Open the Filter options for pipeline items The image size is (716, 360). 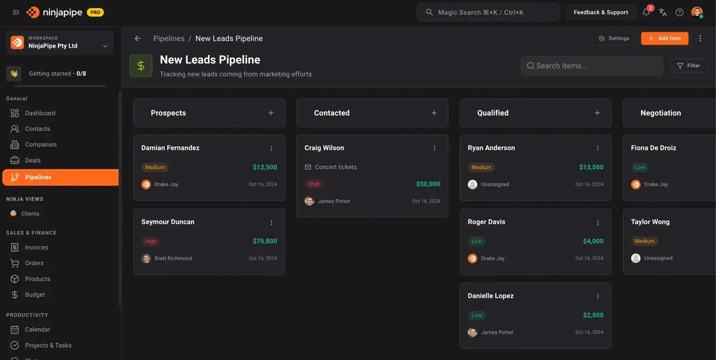click(x=689, y=65)
